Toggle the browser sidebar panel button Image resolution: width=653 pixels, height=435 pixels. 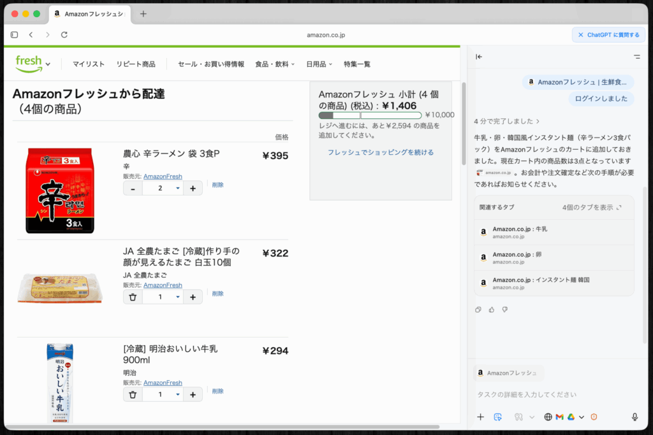tap(14, 34)
